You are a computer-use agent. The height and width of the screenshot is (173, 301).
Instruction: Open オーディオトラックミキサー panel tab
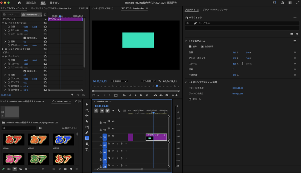51,8
